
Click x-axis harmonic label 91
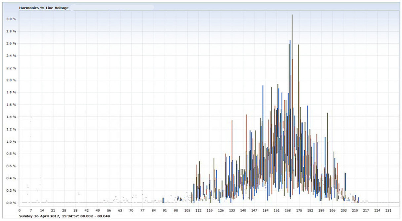(165, 210)
